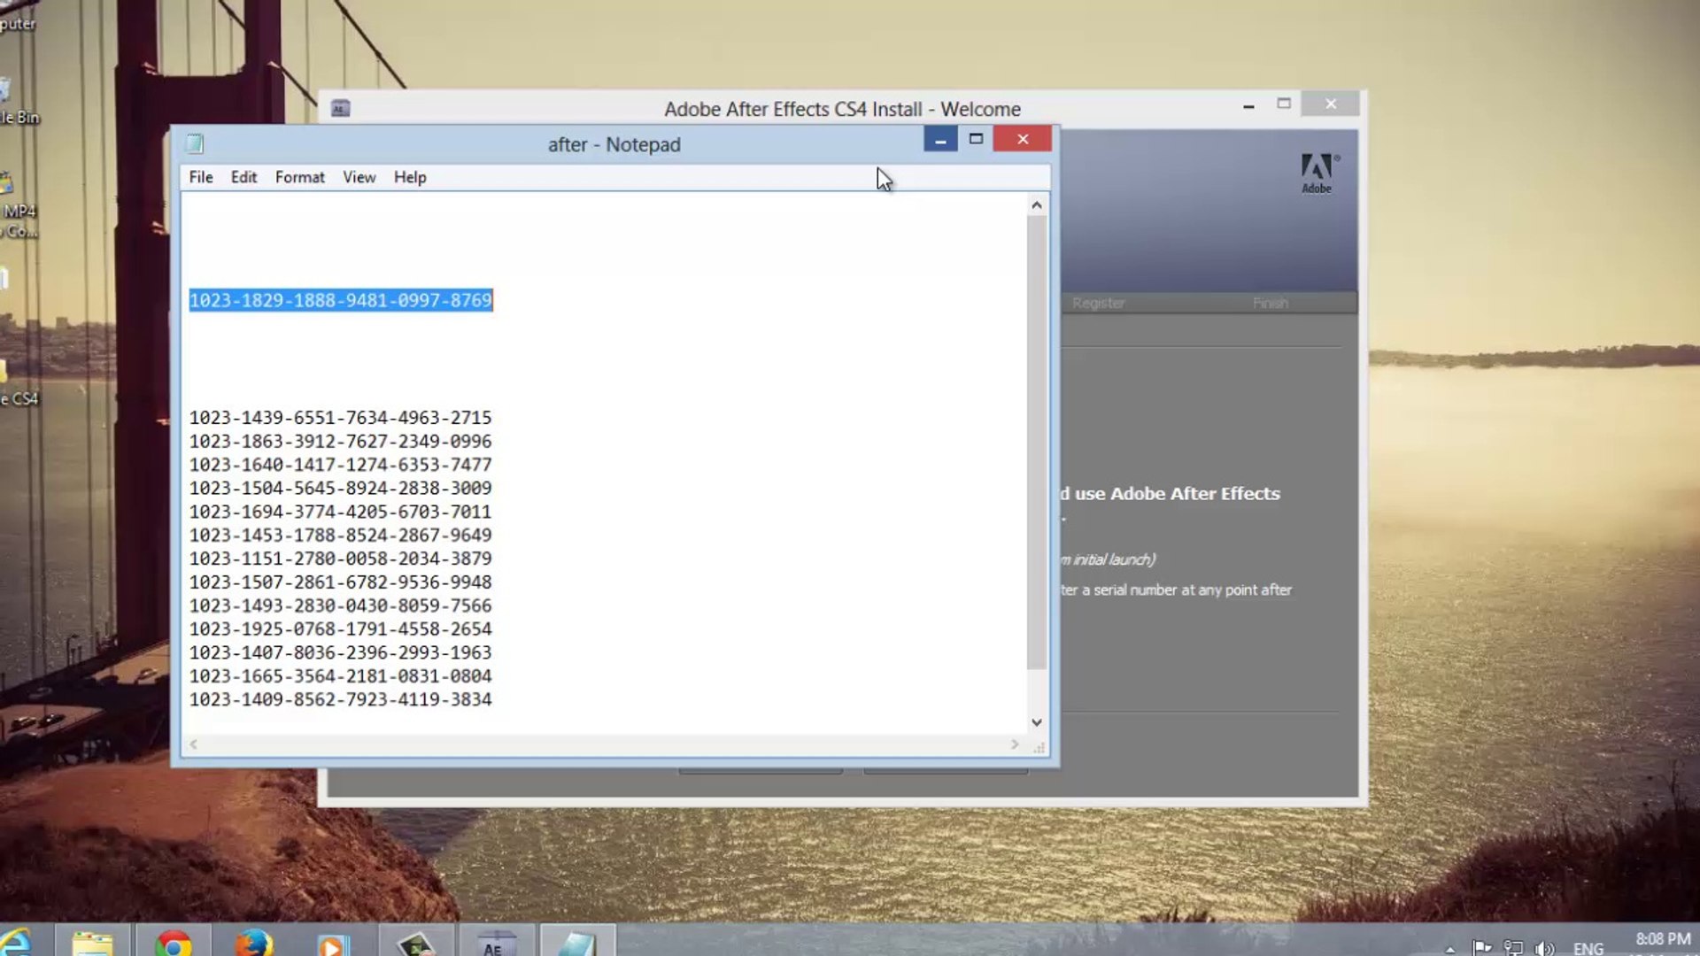
Task: Launch Google Chrome from the taskbar
Action: click(174, 944)
